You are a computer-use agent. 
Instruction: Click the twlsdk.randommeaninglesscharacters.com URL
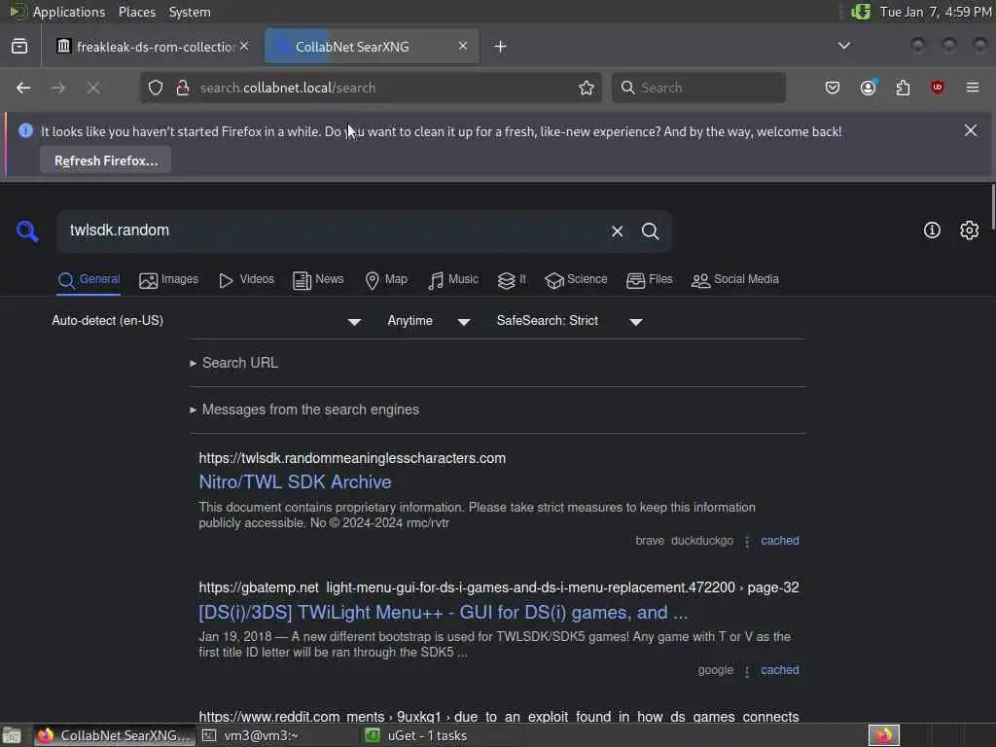point(352,458)
